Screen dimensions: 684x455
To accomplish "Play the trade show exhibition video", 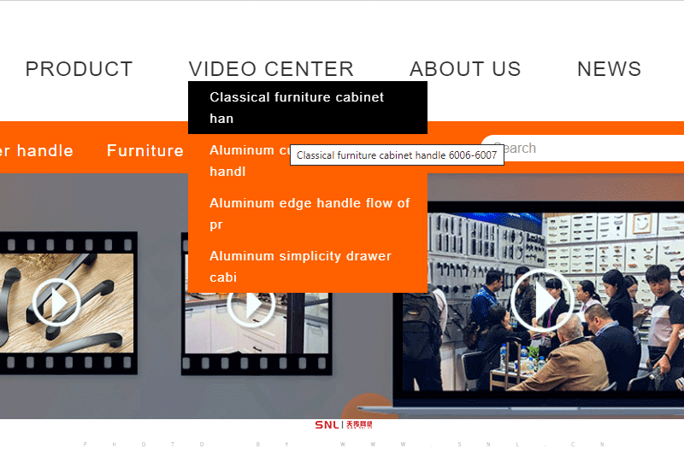I will [x=541, y=299].
